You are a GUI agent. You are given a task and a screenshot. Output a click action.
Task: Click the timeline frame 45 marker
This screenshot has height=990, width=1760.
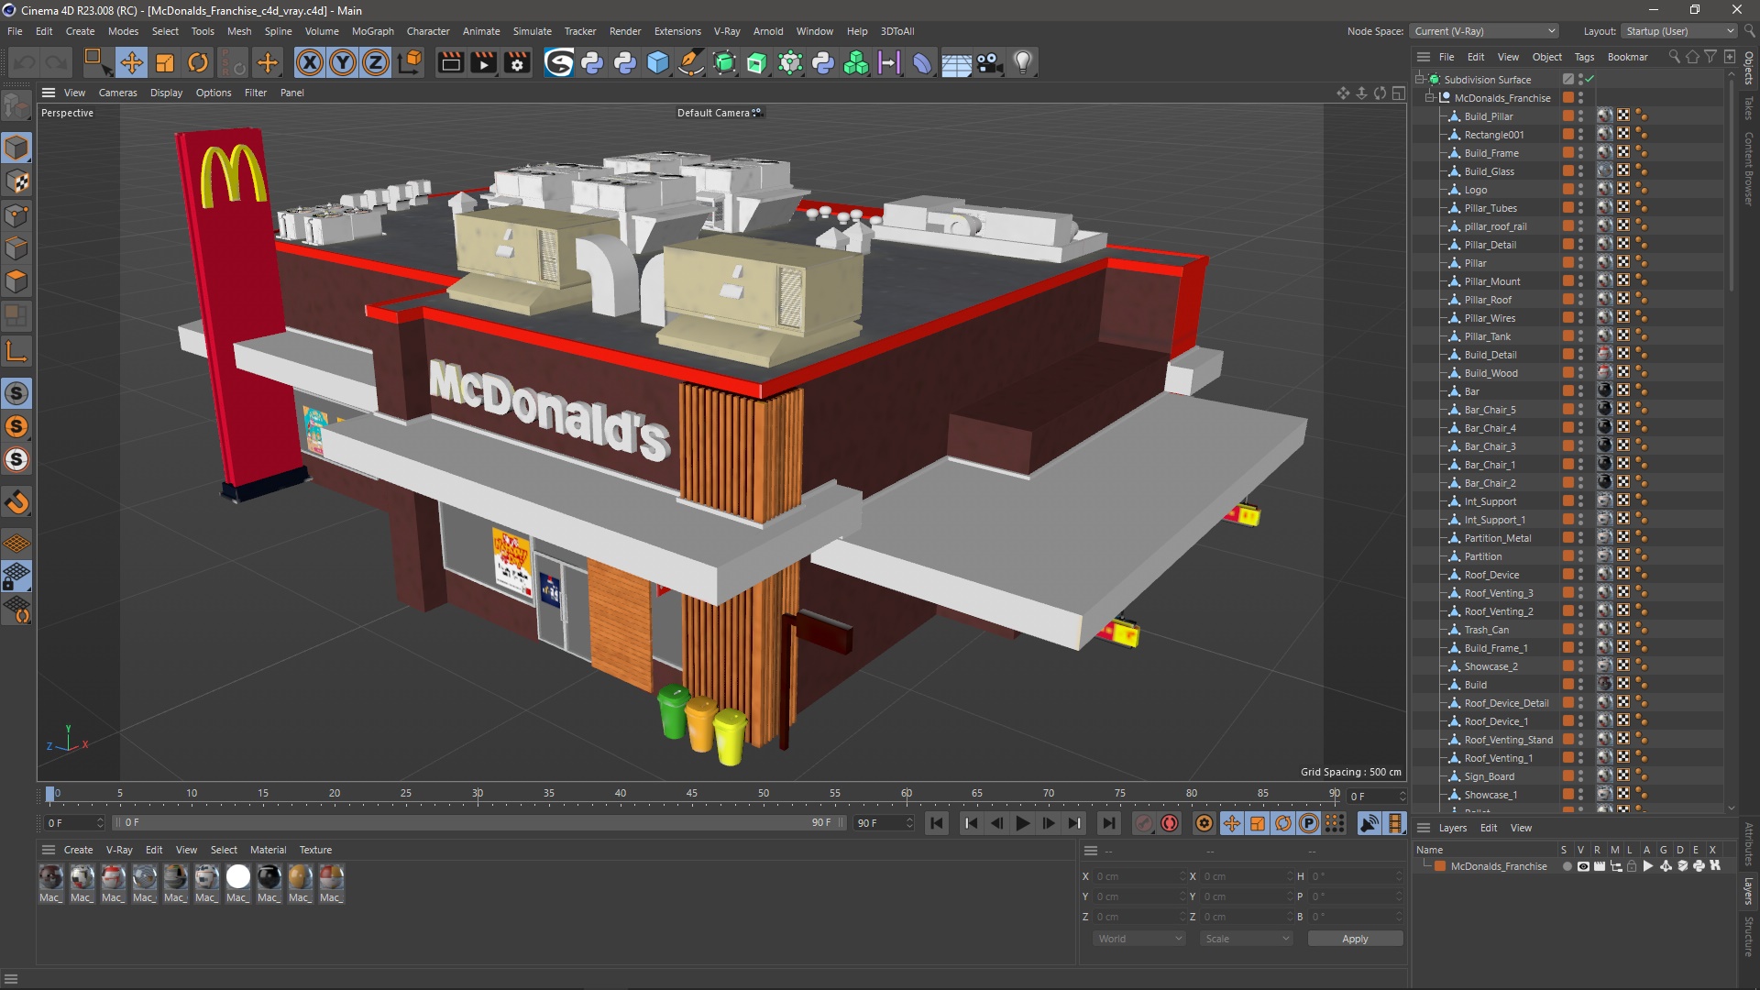pos(691,794)
